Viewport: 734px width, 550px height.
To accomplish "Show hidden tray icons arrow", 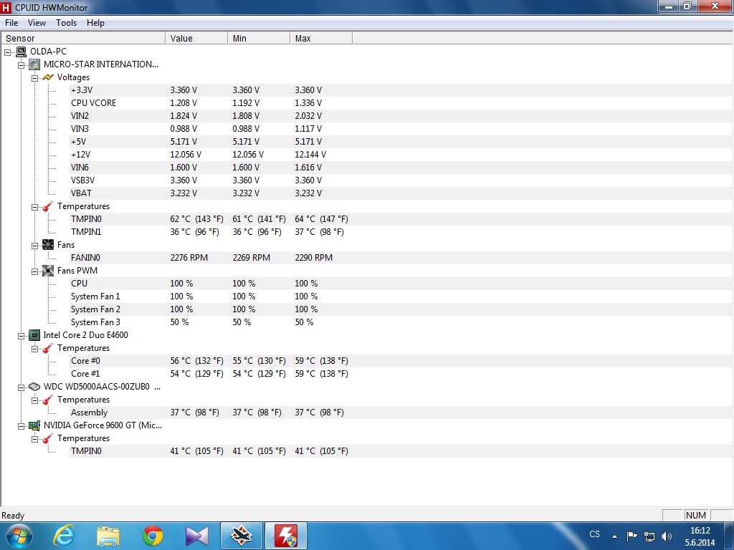I will click(x=614, y=536).
